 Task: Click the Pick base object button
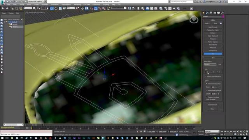point(219,64)
